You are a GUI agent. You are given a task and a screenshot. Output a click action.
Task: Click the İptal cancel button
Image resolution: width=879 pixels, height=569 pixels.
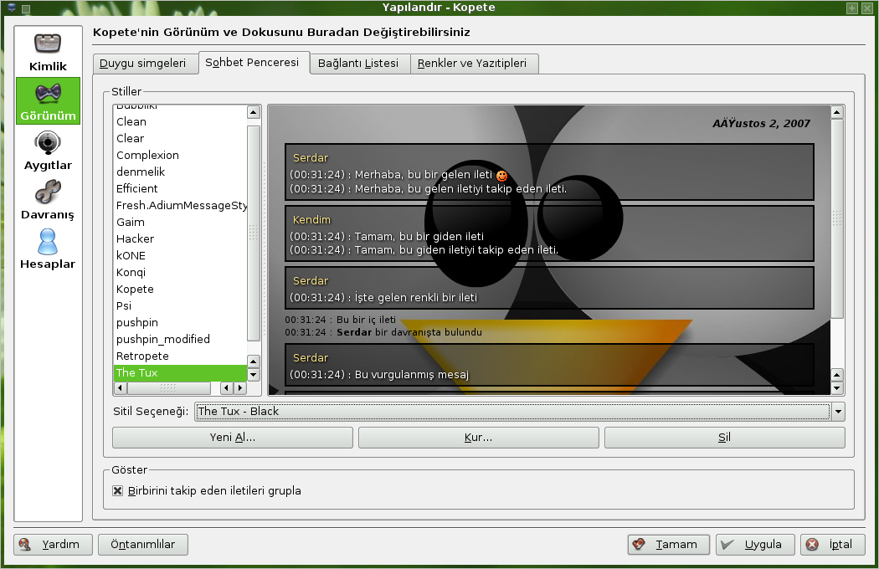pos(832,545)
